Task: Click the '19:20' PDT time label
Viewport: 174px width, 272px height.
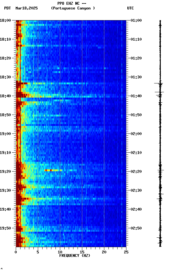Action: (x=5, y=172)
